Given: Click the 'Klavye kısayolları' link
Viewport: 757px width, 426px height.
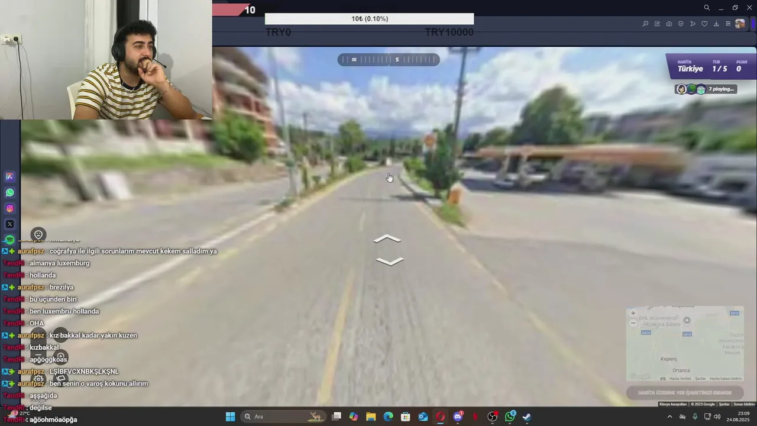Looking at the screenshot, I should [x=673, y=404].
